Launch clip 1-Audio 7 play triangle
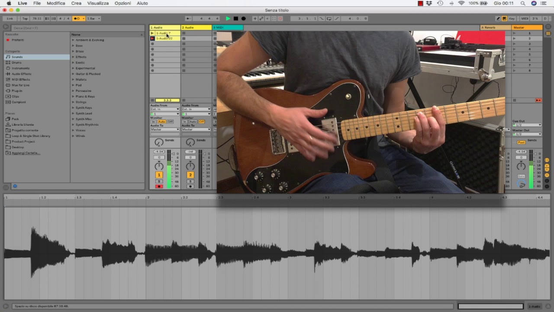The width and height of the screenshot is (554, 312). 152,33
